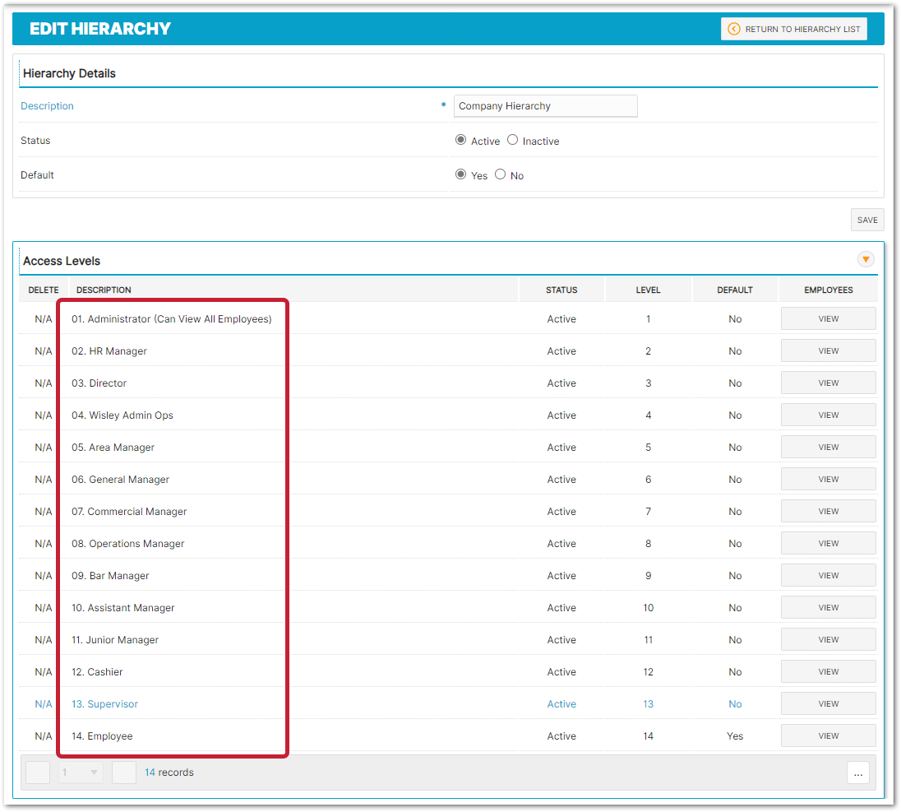
Task: View employees for 14. Employee level
Action: pyautogui.click(x=828, y=736)
